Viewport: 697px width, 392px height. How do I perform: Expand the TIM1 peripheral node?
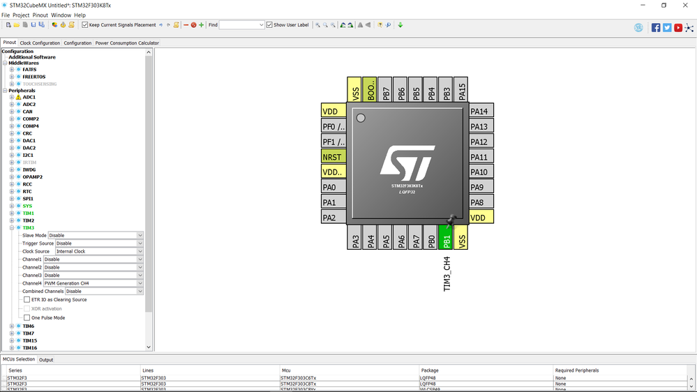pyautogui.click(x=12, y=213)
